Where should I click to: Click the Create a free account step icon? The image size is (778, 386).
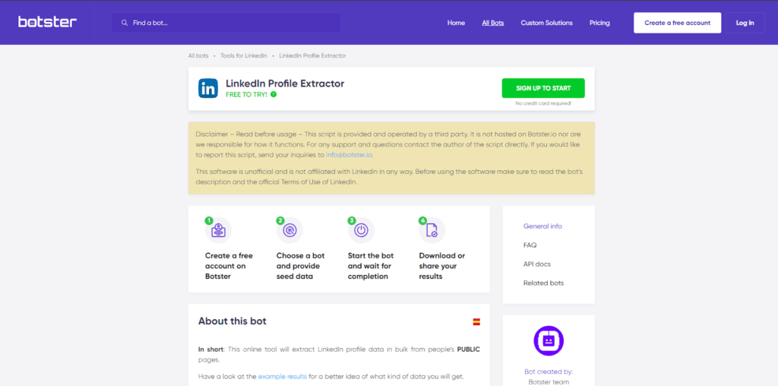[218, 230]
